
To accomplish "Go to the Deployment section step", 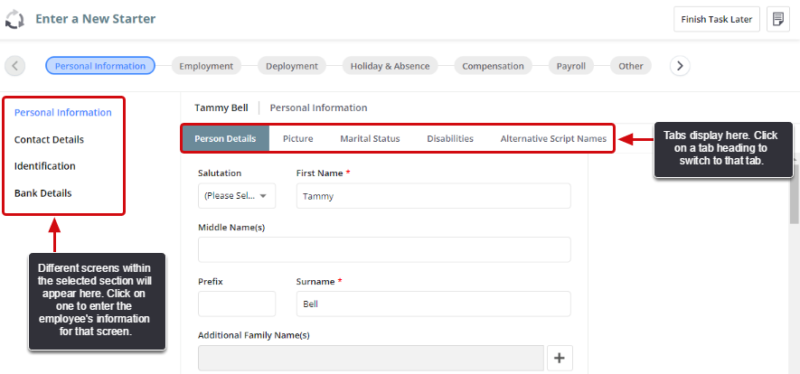I will pos(292,66).
